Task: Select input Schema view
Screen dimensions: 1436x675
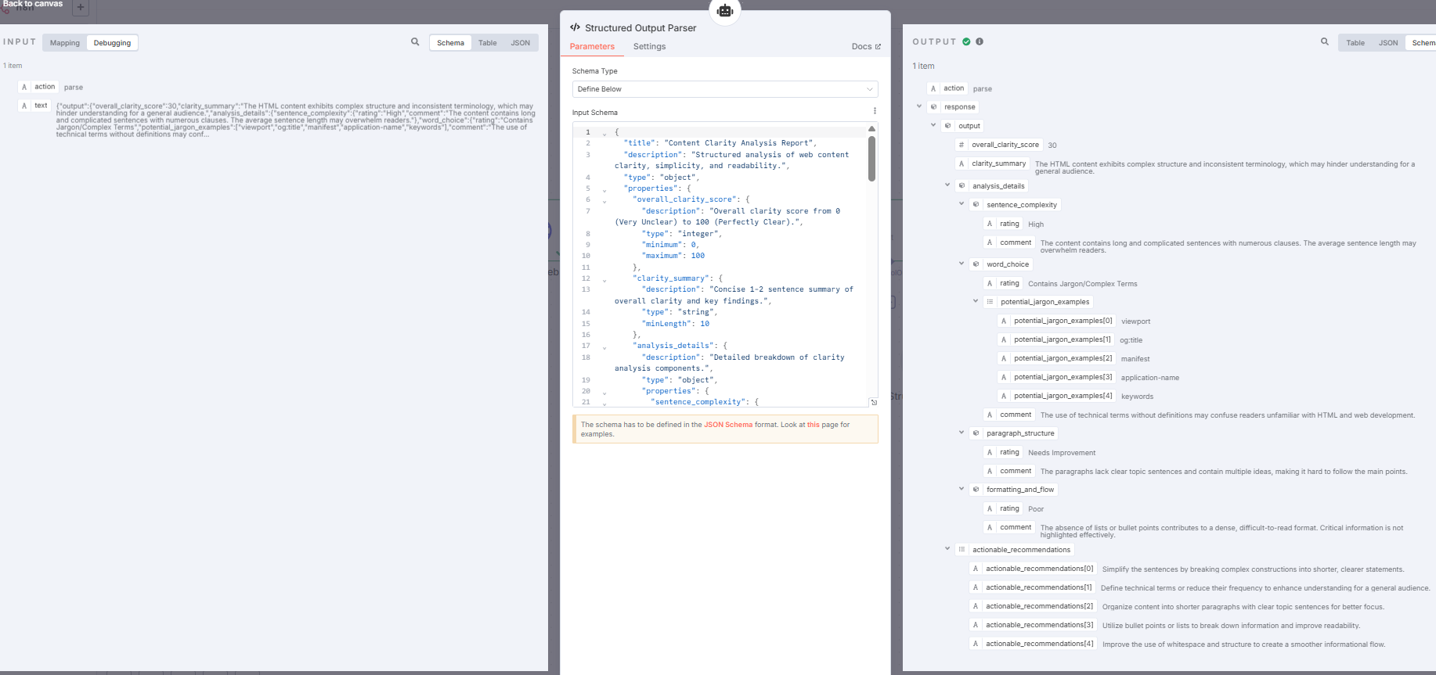Action: pyautogui.click(x=450, y=43)
